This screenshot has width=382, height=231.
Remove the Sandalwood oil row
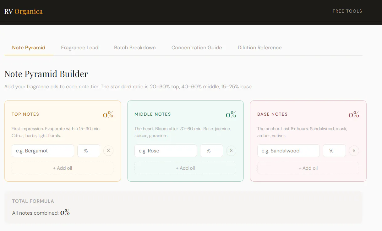[x=354, y=151]
